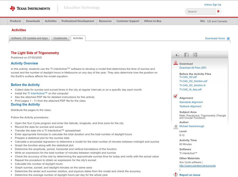Image resolution: width=238 pixels, height=177 pixels.
Task: Click the 'Calculate the number of daylight hours' bullet
Action: [x=39, y=164]
